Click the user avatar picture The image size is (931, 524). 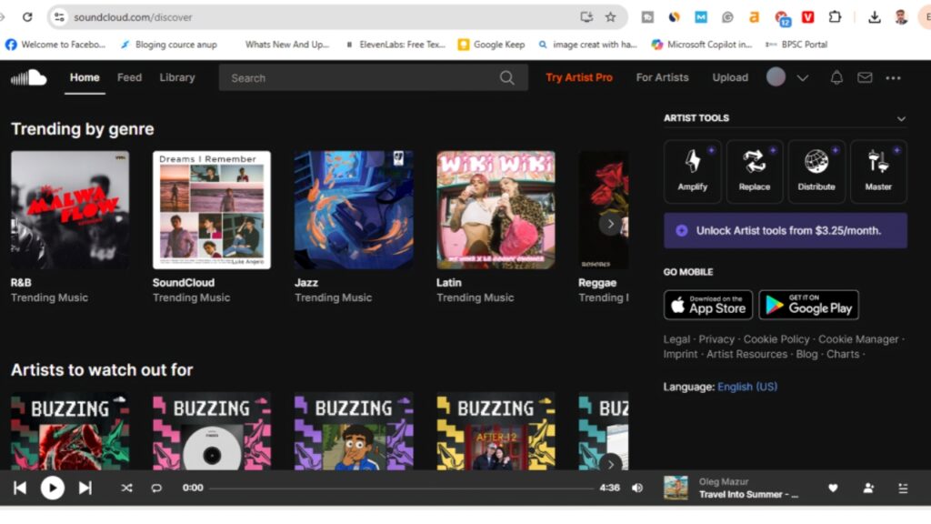coord(776,77)
